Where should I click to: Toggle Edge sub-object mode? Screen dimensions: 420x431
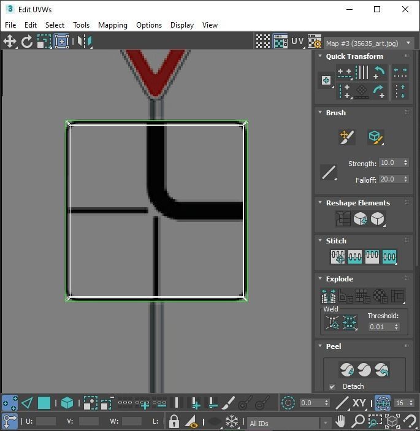tap(27, 403)
